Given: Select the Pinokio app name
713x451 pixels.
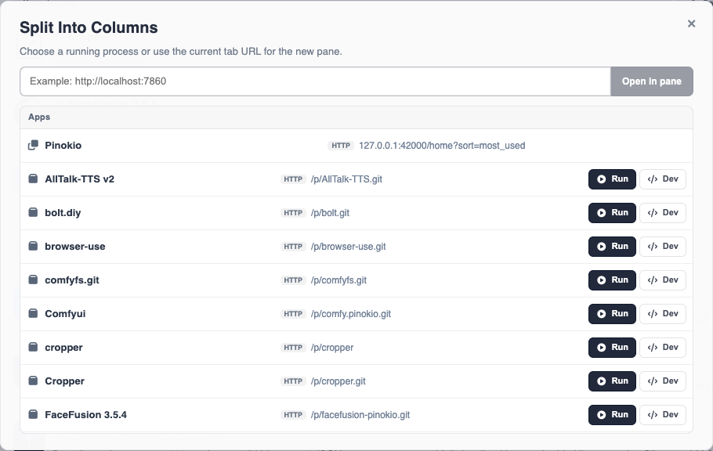Looking at the screenshot, I should click(x=63, y=146).
